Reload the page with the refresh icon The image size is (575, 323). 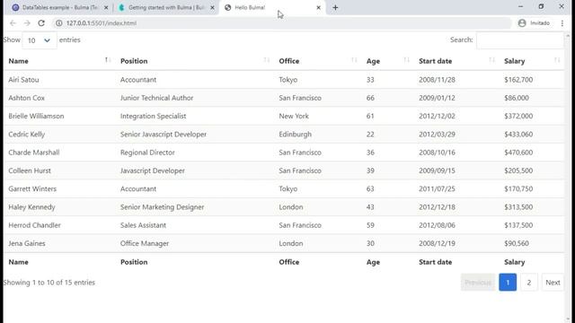41,23
